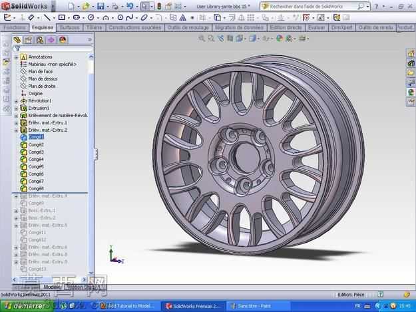Screen dimensions: 416x312
Task: Open Design Library in task pane
Action: click(x=411, y=63)
